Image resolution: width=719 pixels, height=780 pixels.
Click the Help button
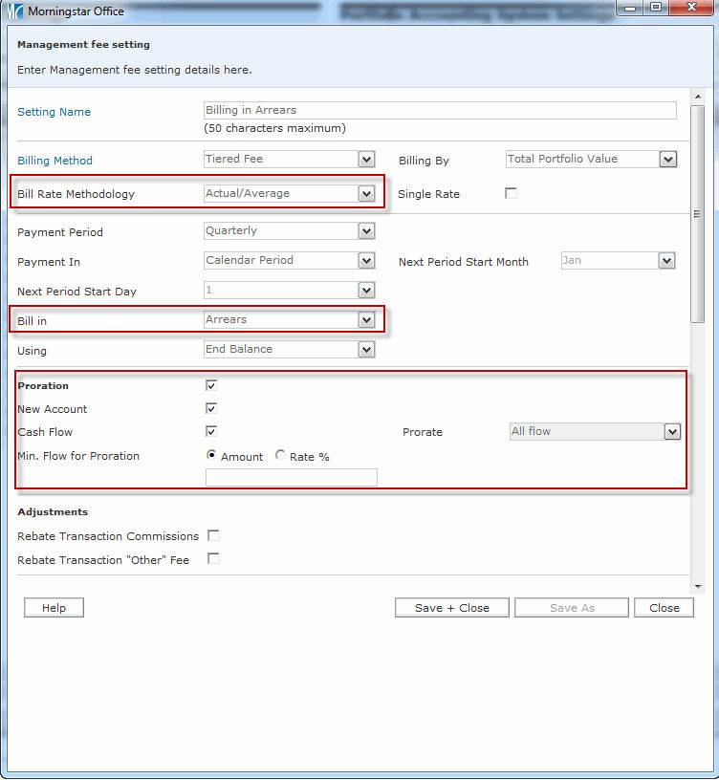54,608
